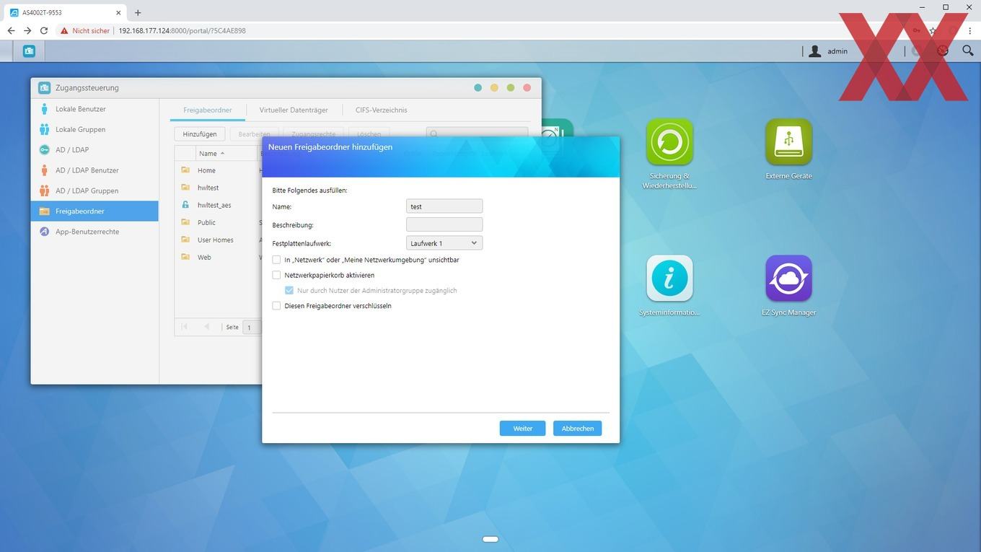Click the Web folder icon
981x552 pixels.
(185, 257)
